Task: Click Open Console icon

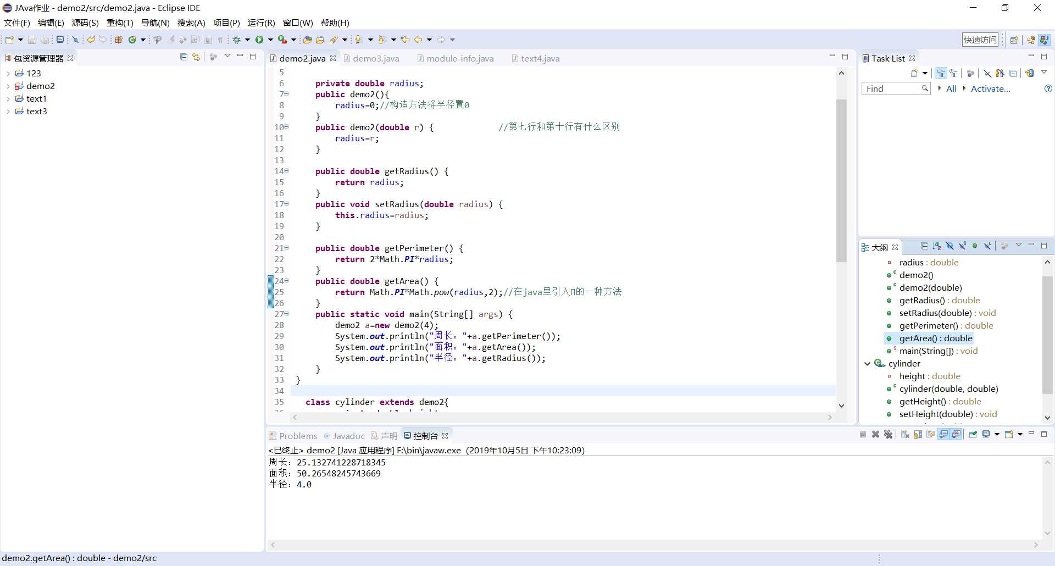Action: click(1009, 435)
